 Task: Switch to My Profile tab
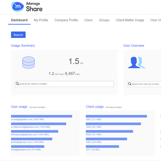click(41, 20)
